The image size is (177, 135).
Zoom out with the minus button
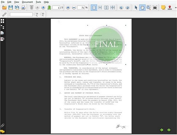[74, 7]
